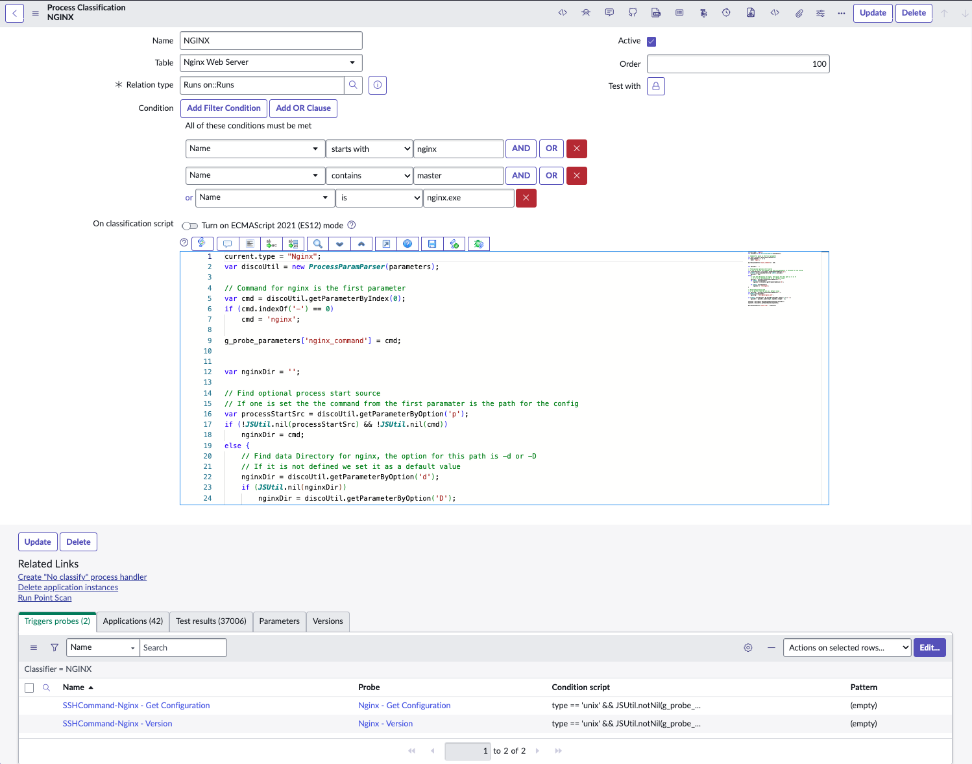The image size is (972, 764).
Task: Click the XML document icon in header
Action: 656,13
